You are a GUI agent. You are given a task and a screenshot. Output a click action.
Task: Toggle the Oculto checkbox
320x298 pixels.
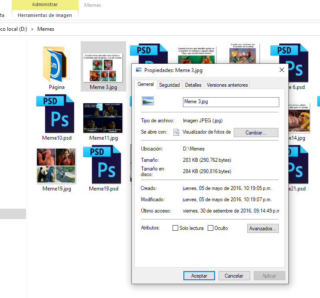(x=211, y=228)
